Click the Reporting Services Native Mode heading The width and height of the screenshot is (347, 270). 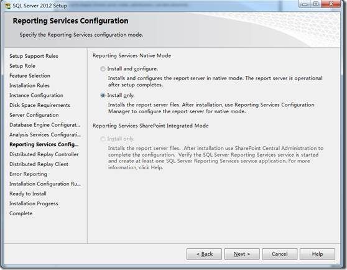click(x=132, y=55)
